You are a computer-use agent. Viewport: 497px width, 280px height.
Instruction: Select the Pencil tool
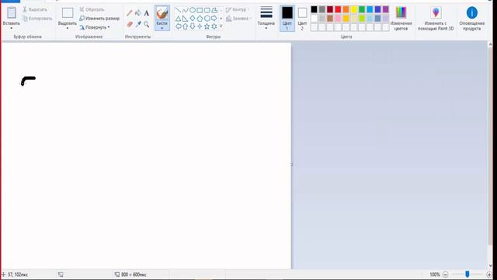[130, 13]
